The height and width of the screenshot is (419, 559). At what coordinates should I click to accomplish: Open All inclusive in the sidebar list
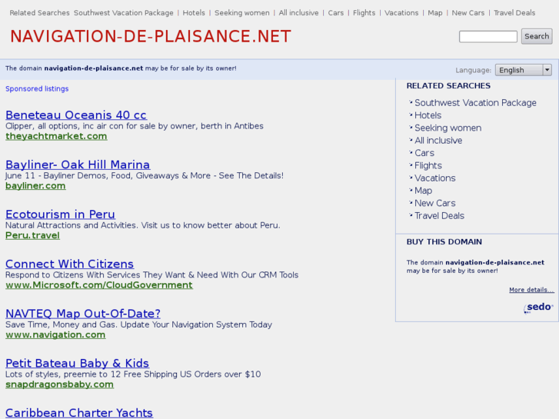pyautogui.click(x=438, y=140)
